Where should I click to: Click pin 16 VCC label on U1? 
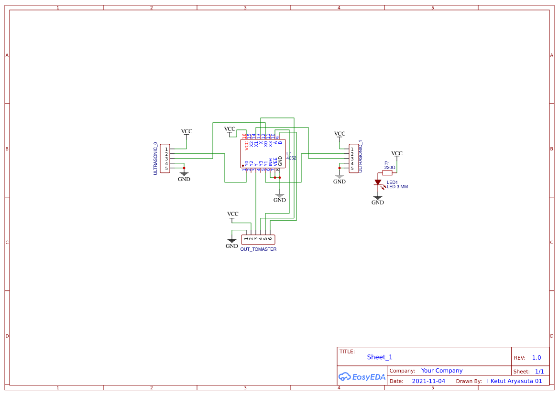245,136
